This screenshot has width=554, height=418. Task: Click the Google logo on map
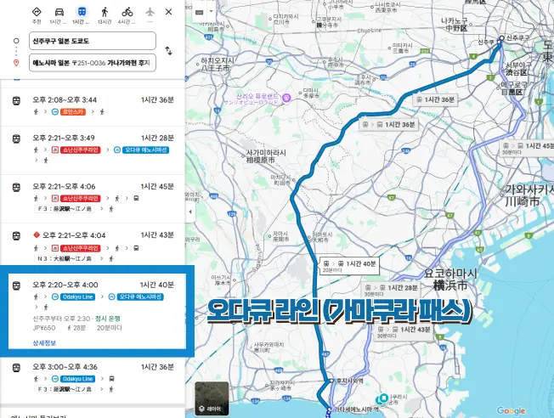[512, 410]
